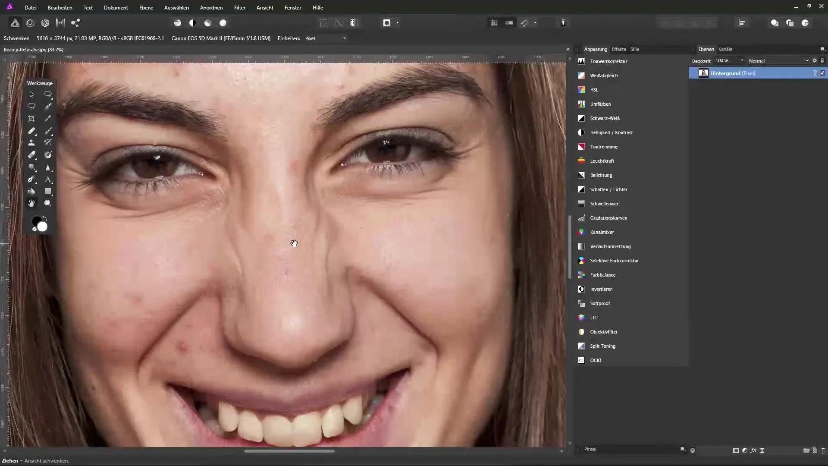Select the Selection Brush tool

[48, 106]
